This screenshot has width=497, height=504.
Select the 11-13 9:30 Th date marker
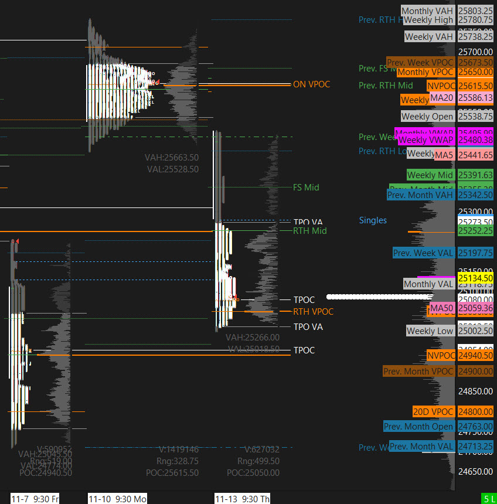pos(243,499)
